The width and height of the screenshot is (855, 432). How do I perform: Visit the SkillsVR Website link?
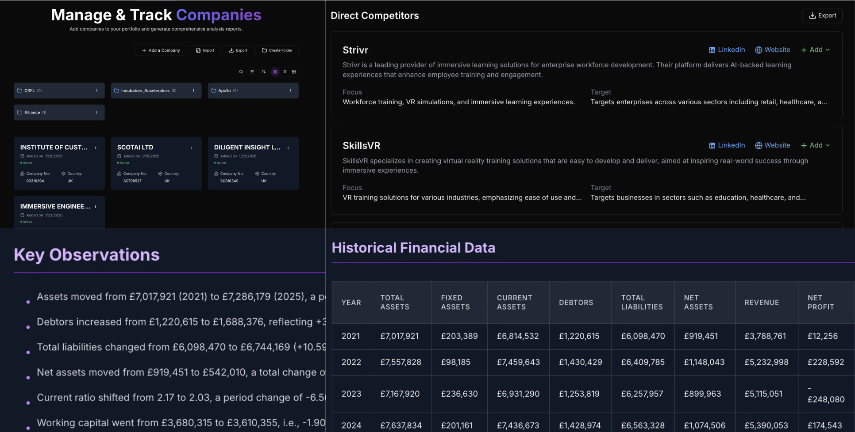tap(772, 145)
